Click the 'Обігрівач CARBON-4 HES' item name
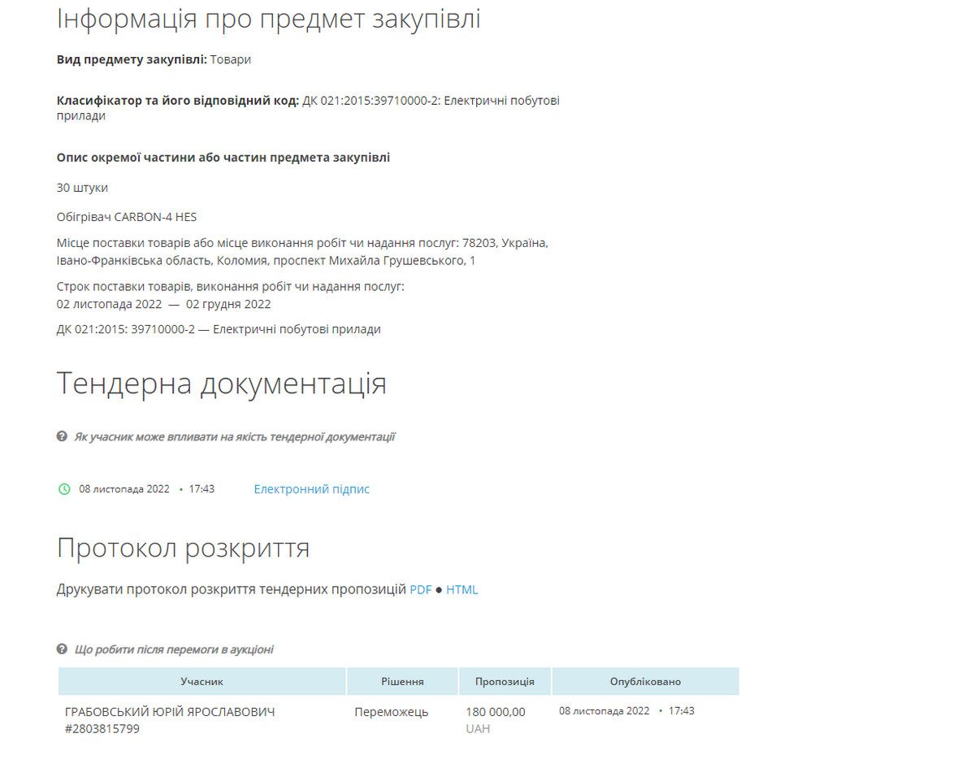The width and height of the screenshot is (975, 768). click(x=127, y=217)
